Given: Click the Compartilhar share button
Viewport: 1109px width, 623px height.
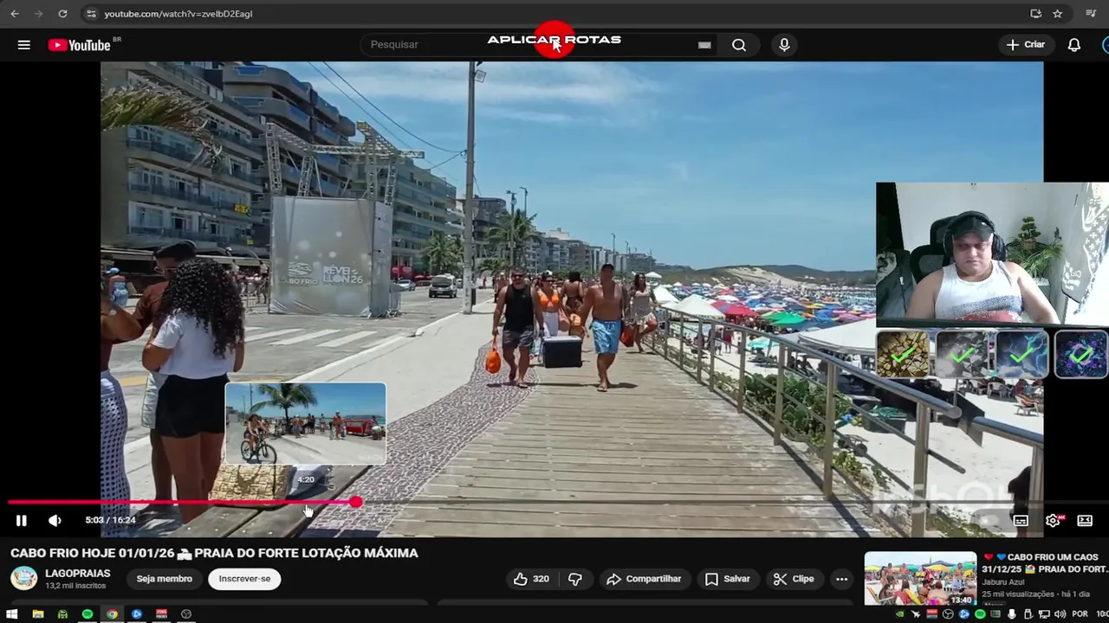Looking at the screenshot, I should 644,579.
